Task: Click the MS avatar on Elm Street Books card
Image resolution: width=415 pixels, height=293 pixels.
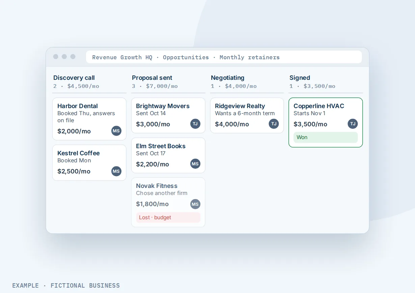Action: click(x=195, y=164)
